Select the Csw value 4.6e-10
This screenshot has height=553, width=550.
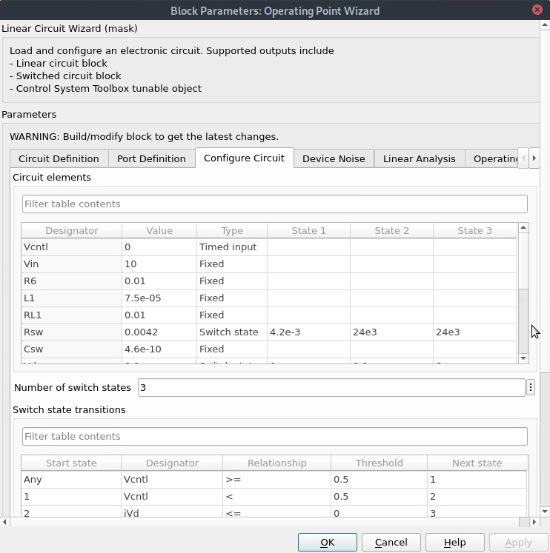pyautogui.click(x=159, y=349)
